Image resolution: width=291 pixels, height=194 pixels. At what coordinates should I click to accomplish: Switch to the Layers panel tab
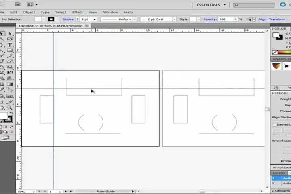click(x=279, y=173)
